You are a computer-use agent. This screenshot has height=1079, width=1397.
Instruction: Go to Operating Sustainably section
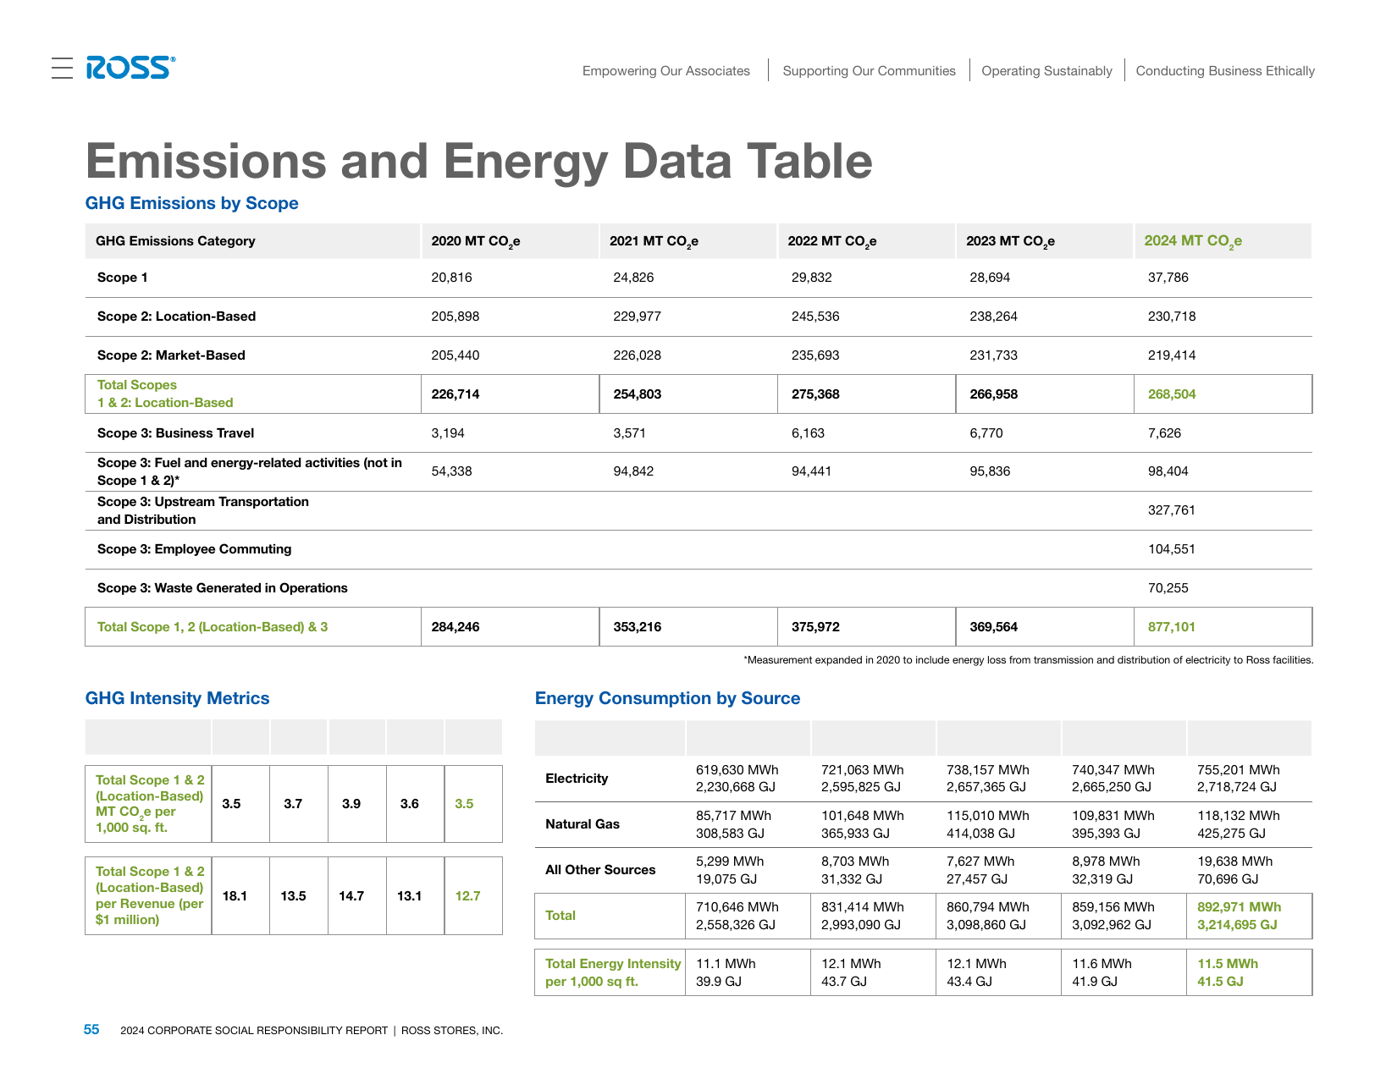click(x=1046, y=71)
